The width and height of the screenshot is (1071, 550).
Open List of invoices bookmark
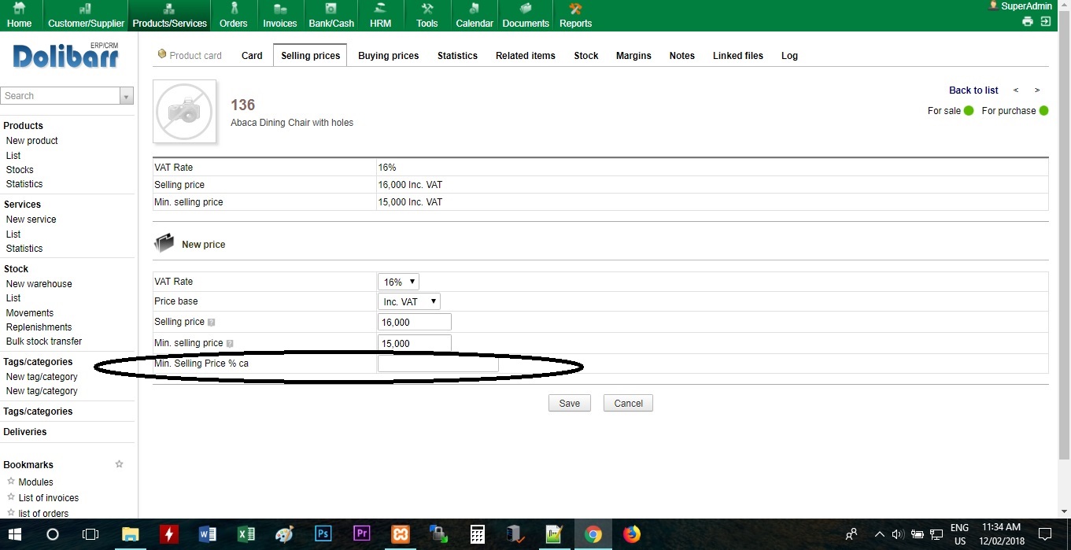click(49, 498)
